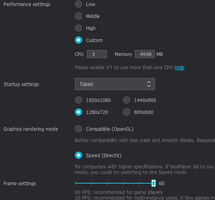Select the Low performance option
This screenshot has width=215, height=200.
pyautogui.click(x=78, y=4)
